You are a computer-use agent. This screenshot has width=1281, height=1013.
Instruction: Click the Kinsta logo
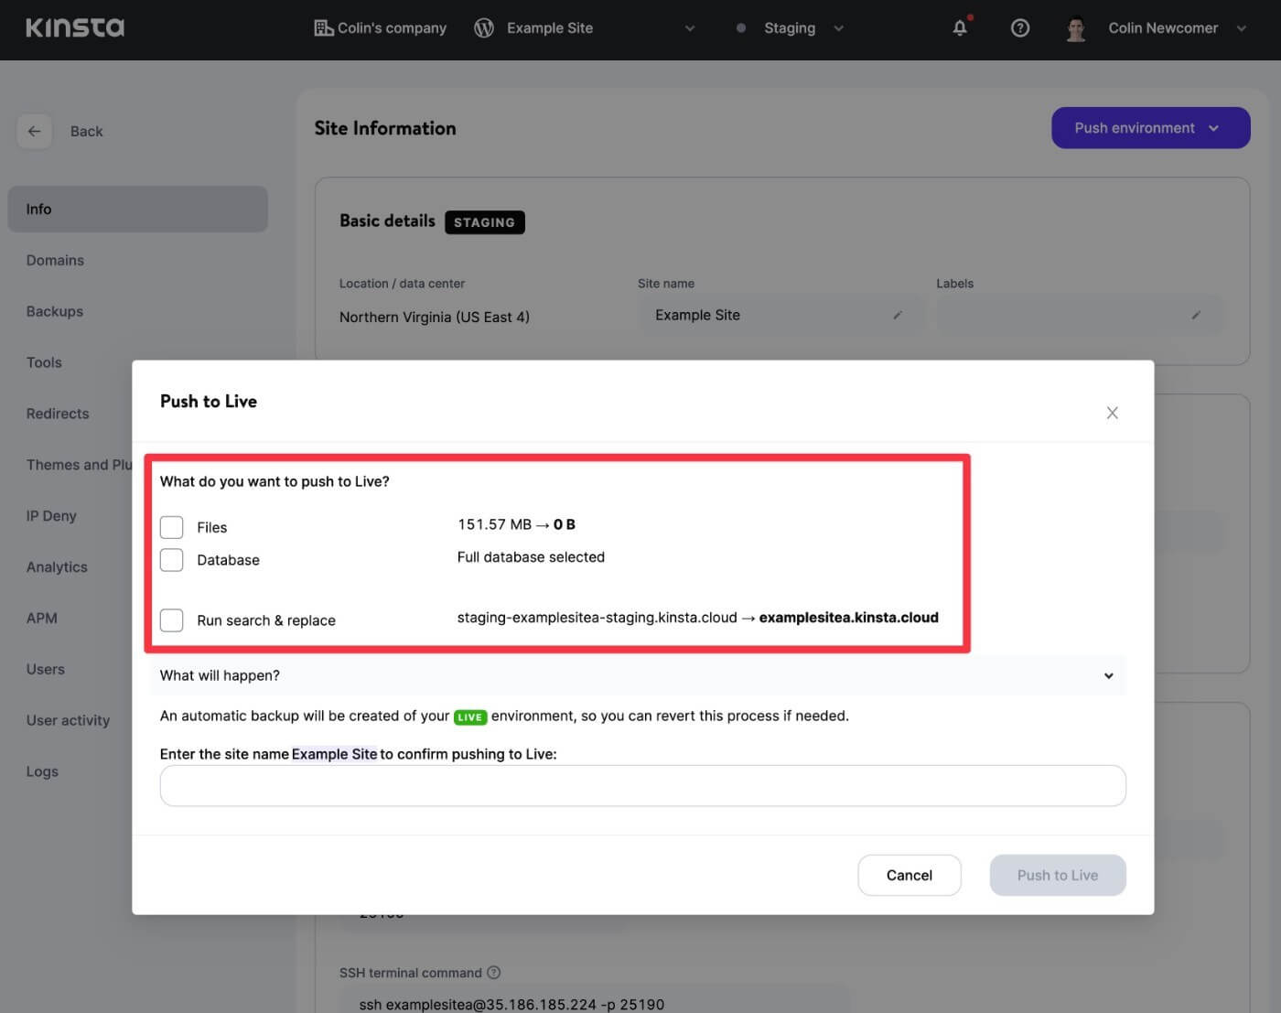[75, 27]
